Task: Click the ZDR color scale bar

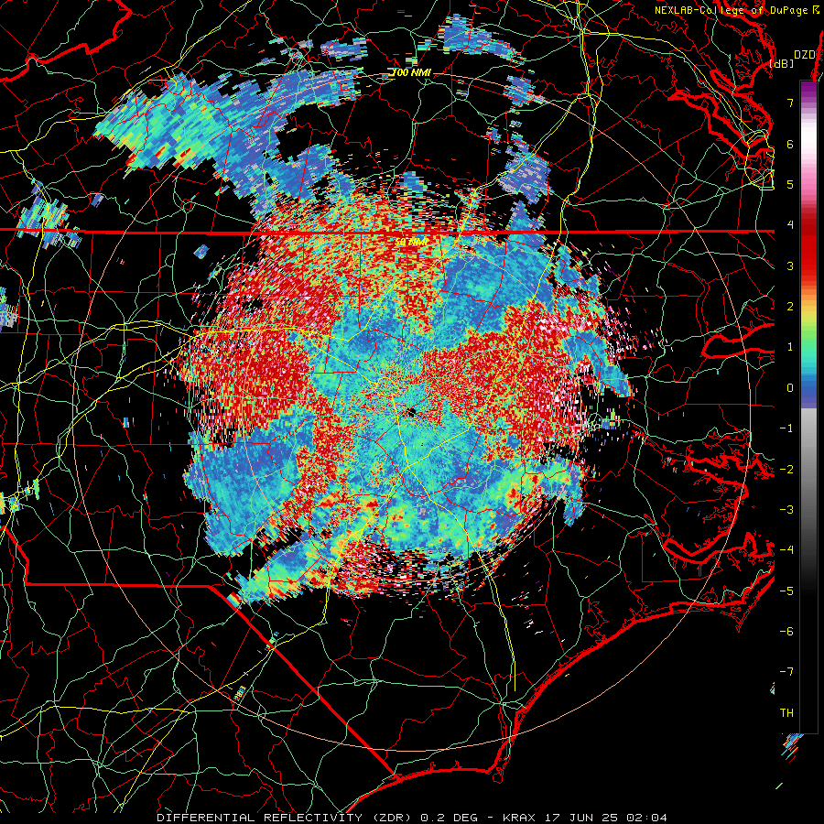Action: (x=808, y=407)
